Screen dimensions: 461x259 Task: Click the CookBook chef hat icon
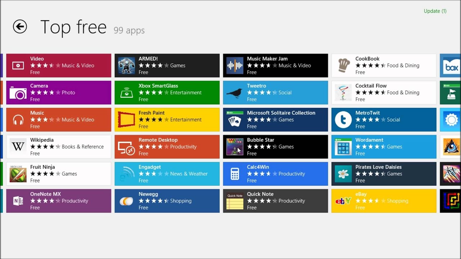point(344,65)
